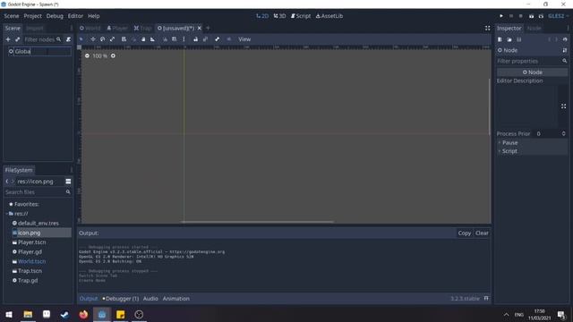Open snapping options three-dot menu
Viewport: 573px width, 322px height.
point(184,39)
